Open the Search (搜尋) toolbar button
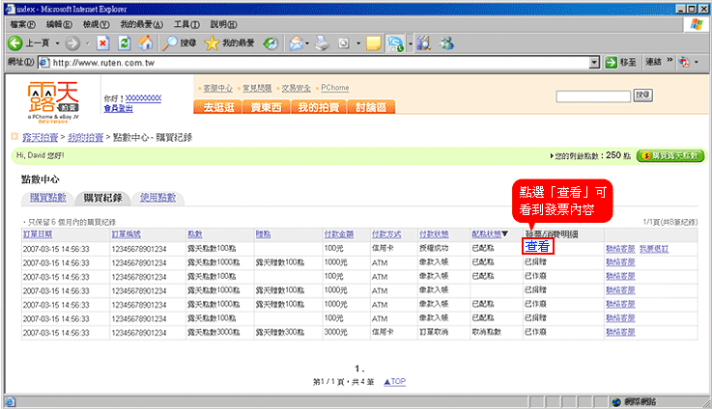712x409 pixels. click(x=178, y=43)
